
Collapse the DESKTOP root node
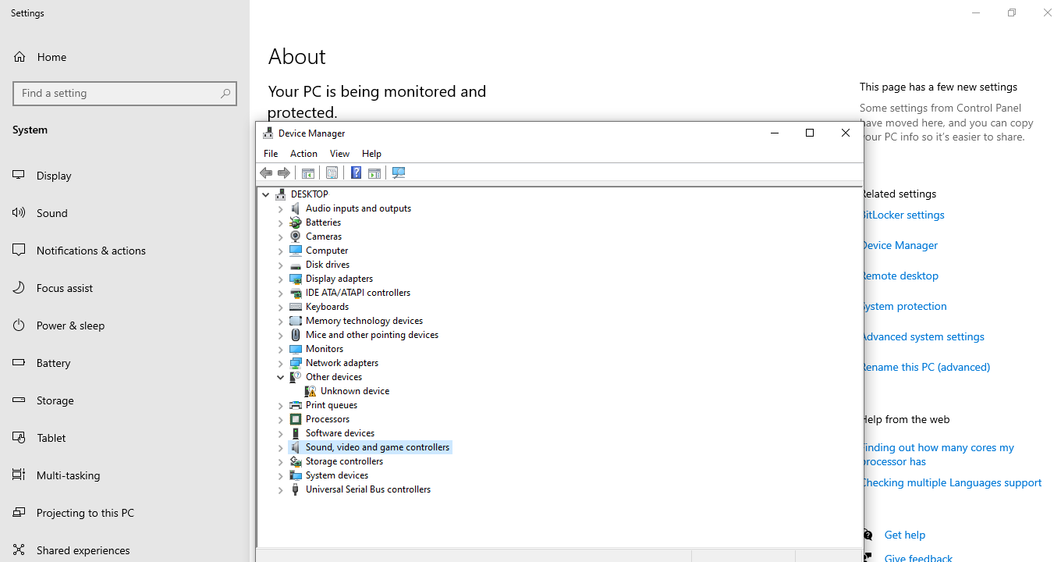(x=266, y=194)
